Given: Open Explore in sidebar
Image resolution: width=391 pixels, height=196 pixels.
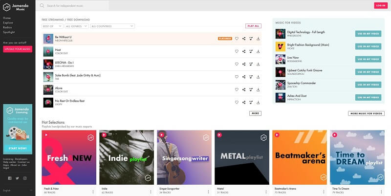Looking at the screenshot, I should (8, 22).
